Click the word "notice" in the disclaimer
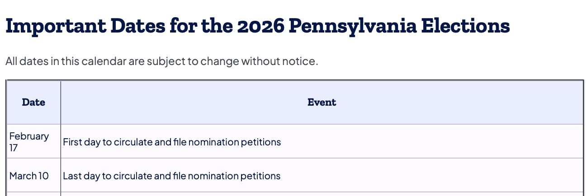587x196 pixels. point(300,61)
